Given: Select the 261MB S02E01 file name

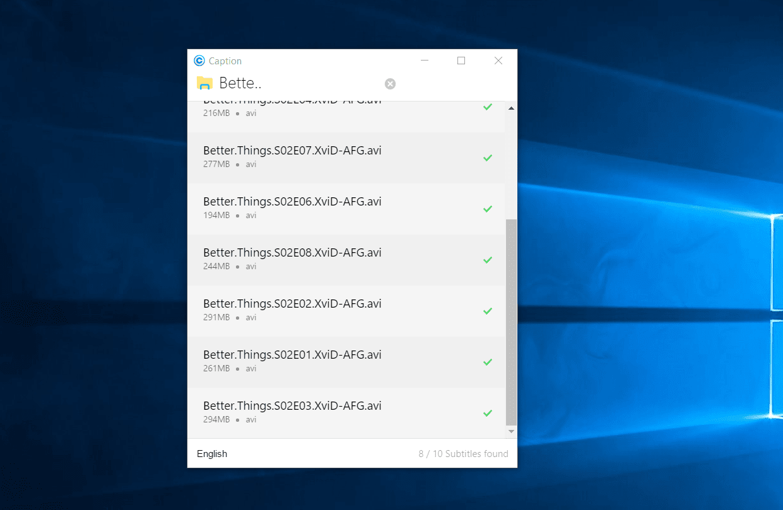Looking at the screenshot, I should point(292,355).
